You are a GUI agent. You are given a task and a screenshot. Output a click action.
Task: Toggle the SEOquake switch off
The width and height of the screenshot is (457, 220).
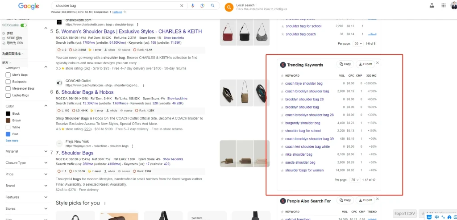(x=24, y=25)
